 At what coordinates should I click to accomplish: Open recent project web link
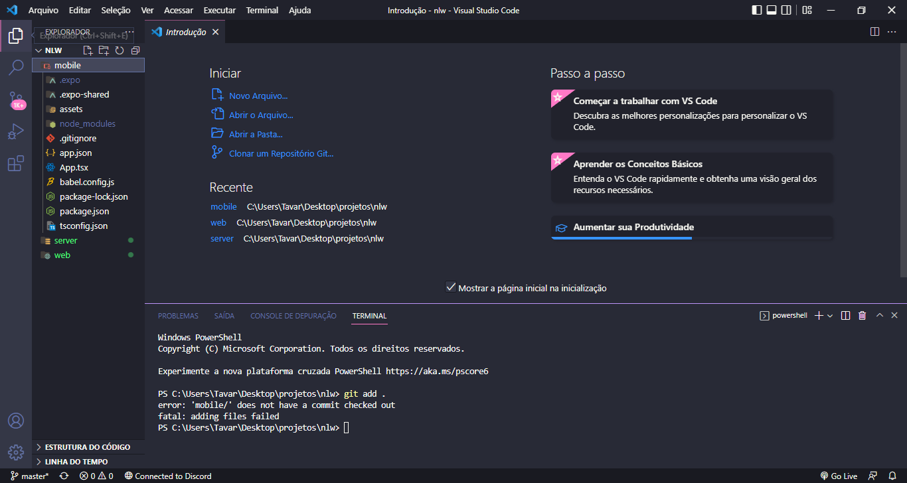pyautogui.click(x=218, y=223)
